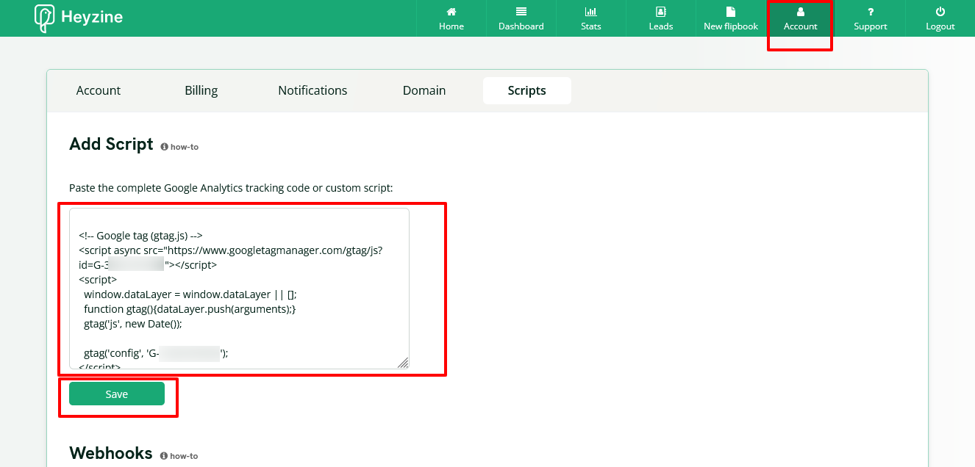Click the Home house icon
The image size is (975, 467).
(x=451, y=12)
